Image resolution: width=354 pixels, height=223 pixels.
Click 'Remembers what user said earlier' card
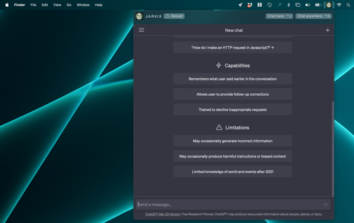tap(232, 79)
